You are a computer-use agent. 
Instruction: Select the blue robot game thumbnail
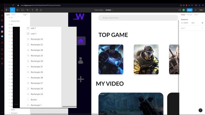click(x=111, y=59)
